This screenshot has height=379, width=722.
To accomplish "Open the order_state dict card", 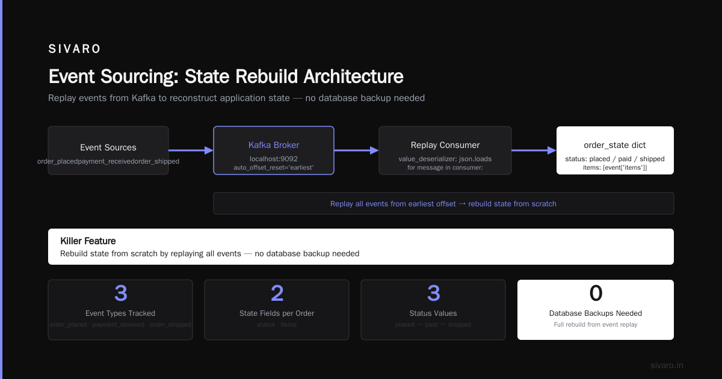I will [615, 150].
